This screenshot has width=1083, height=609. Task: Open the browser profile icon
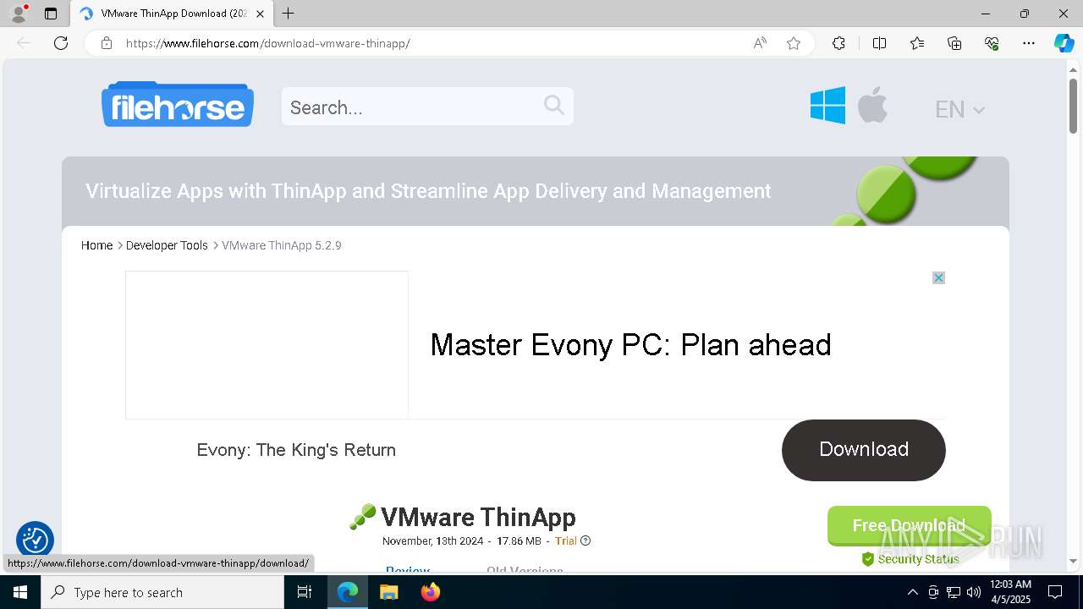(x=18, y=14)
